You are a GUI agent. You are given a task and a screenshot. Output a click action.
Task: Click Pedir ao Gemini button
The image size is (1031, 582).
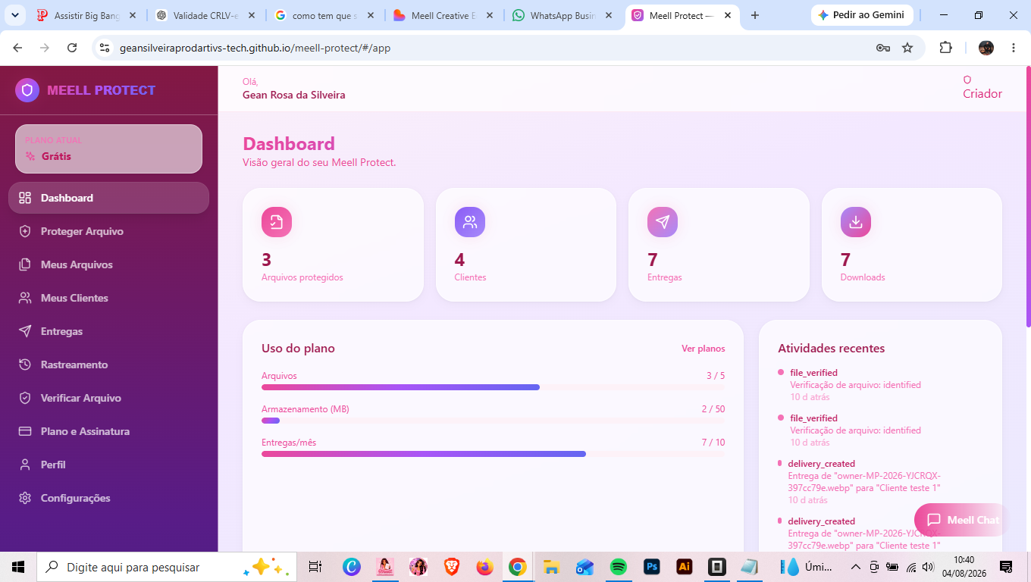(862, 15)
